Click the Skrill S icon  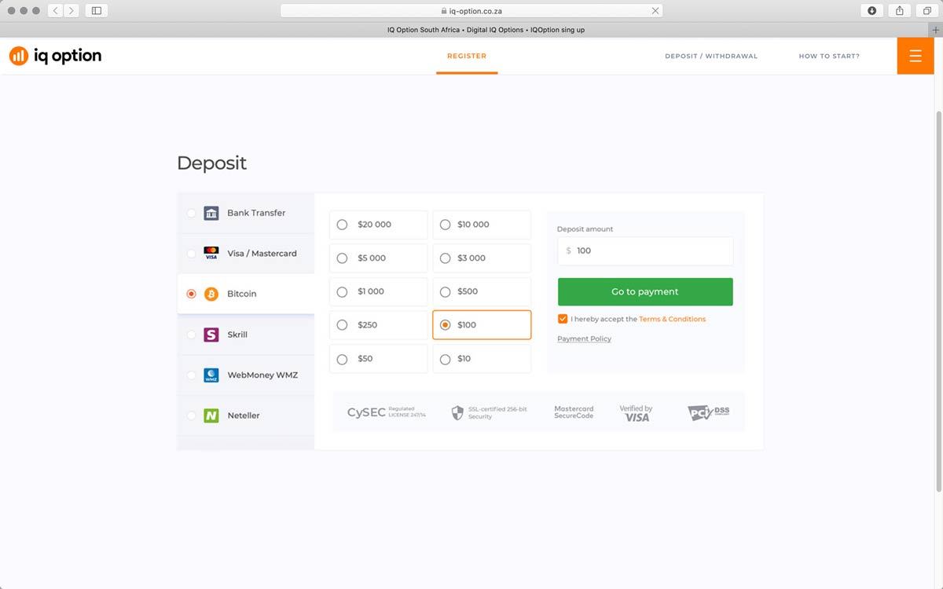tap(211, 335)
